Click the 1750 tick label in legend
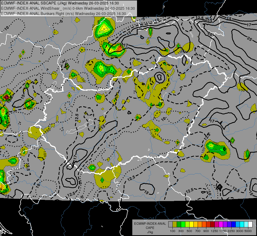The image size is (257, 236). [223, 231]
